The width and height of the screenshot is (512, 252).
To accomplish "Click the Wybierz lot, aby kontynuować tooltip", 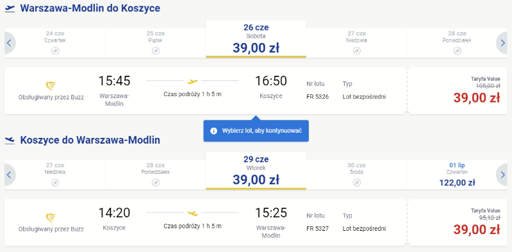I will [256, 131].
